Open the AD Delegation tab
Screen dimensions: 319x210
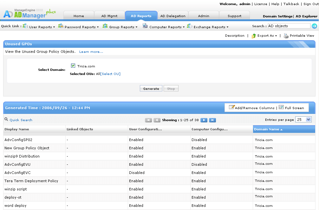coord(173,16)
